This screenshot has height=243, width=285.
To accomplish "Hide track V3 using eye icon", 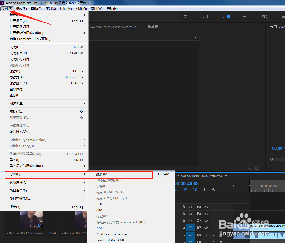I will tap(206, 214).
